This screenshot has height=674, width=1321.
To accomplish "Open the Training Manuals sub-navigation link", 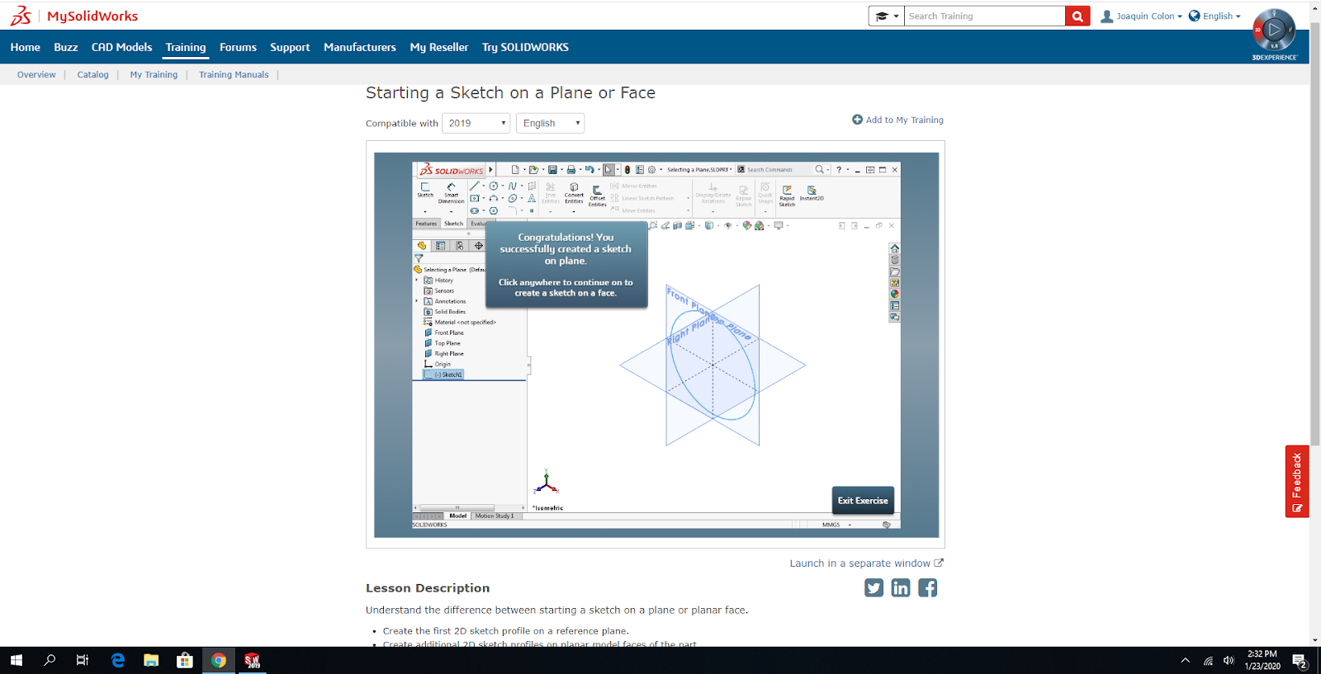I will pyautogui.click(x=234, y=74).
